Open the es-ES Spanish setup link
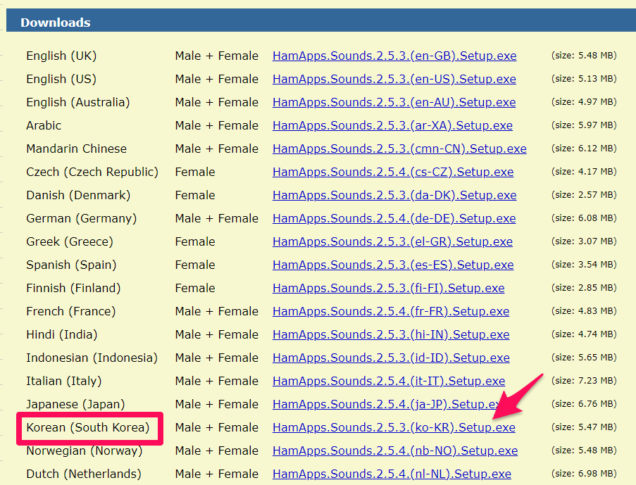636x485 pixels. click(x=392, y=265)
